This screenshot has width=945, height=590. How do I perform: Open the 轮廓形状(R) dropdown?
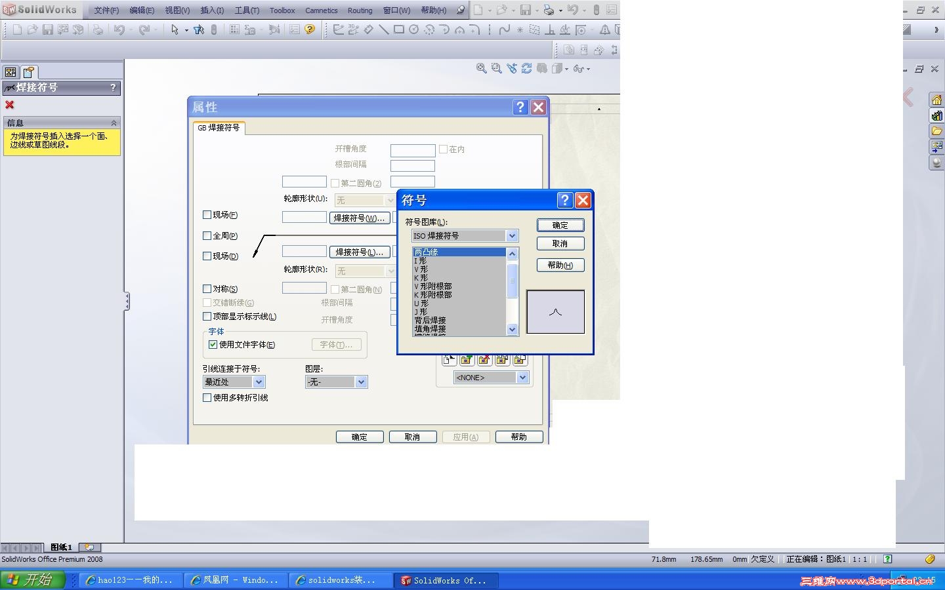click(x=390, y=271)
